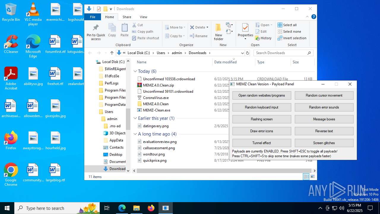Click the Paste ribbon icon
This screenshot has height=214, width=380.
click(124, 28)
